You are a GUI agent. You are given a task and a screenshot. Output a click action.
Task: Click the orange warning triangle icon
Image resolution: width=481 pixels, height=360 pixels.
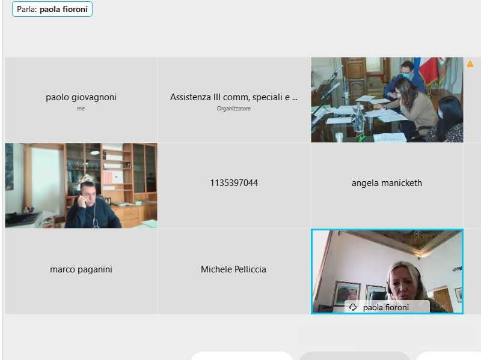coord(470,64)
